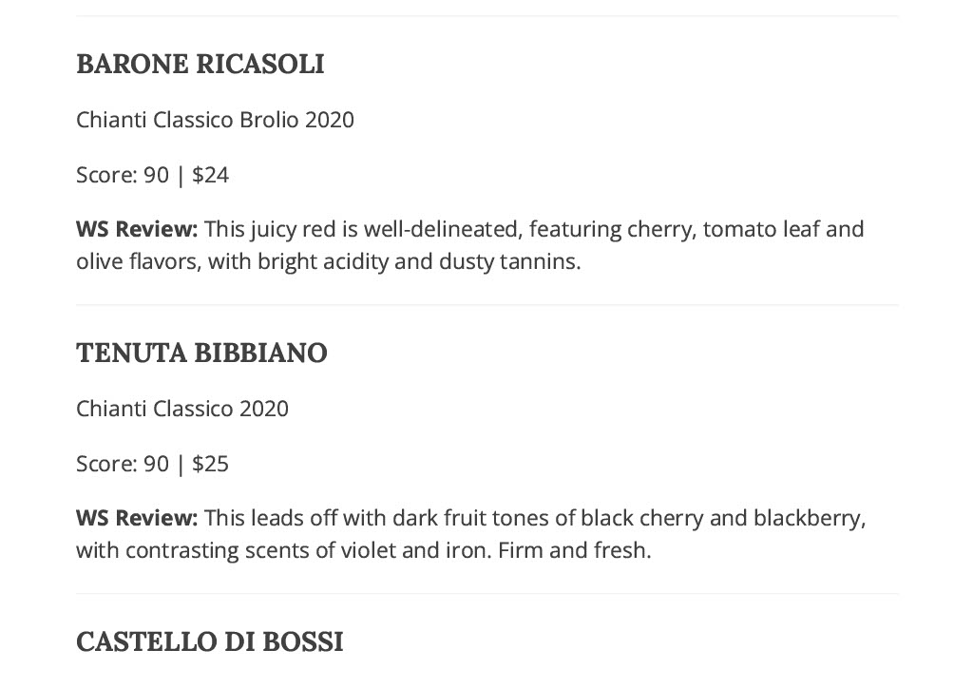Screen dimensions: 973x688
Task: Click the violet and iron review line
Action: (364, 550)
